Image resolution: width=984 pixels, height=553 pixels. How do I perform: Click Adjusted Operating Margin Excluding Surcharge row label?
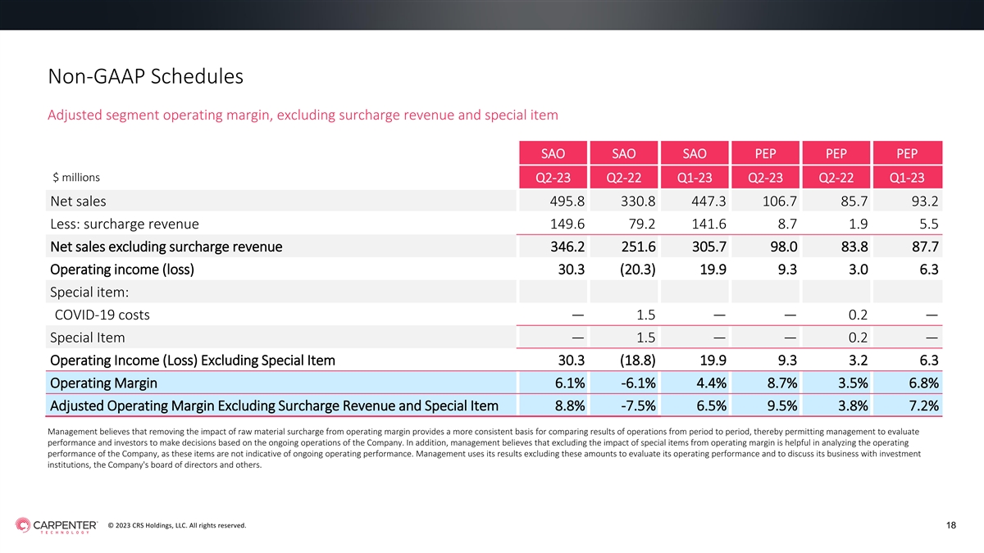pos(274,406)
